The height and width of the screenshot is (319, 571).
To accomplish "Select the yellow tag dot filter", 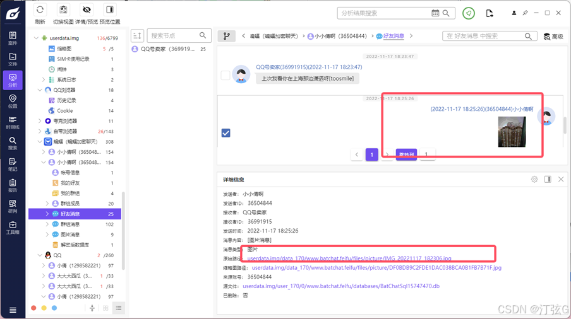I will (x=44, y=308).
